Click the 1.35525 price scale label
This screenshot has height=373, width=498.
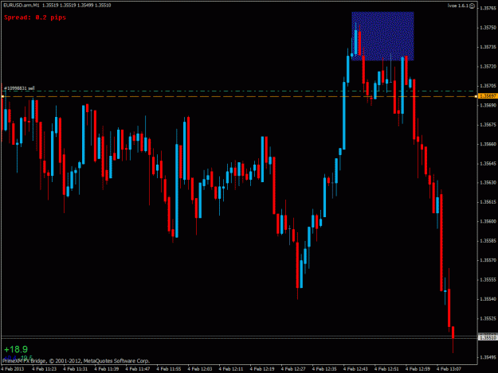point(488,318)
